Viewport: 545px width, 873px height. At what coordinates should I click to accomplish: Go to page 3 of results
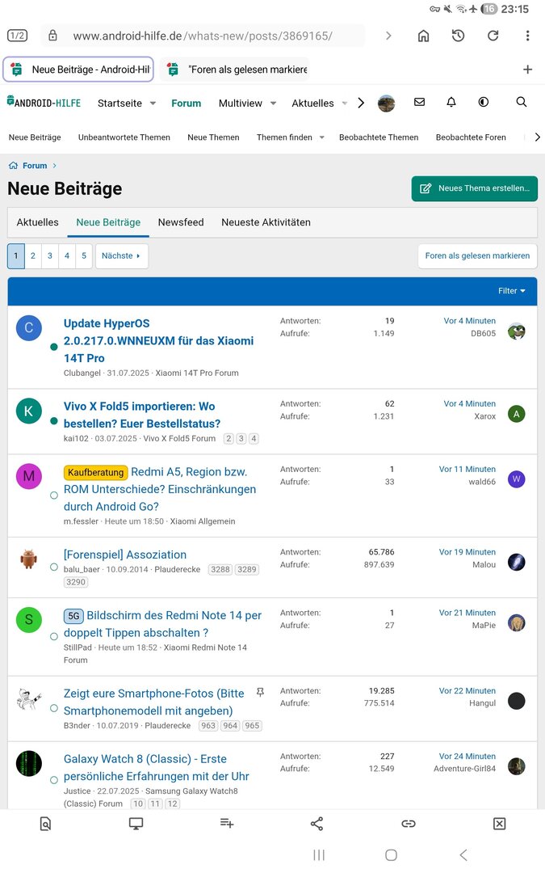click(50, 256)
